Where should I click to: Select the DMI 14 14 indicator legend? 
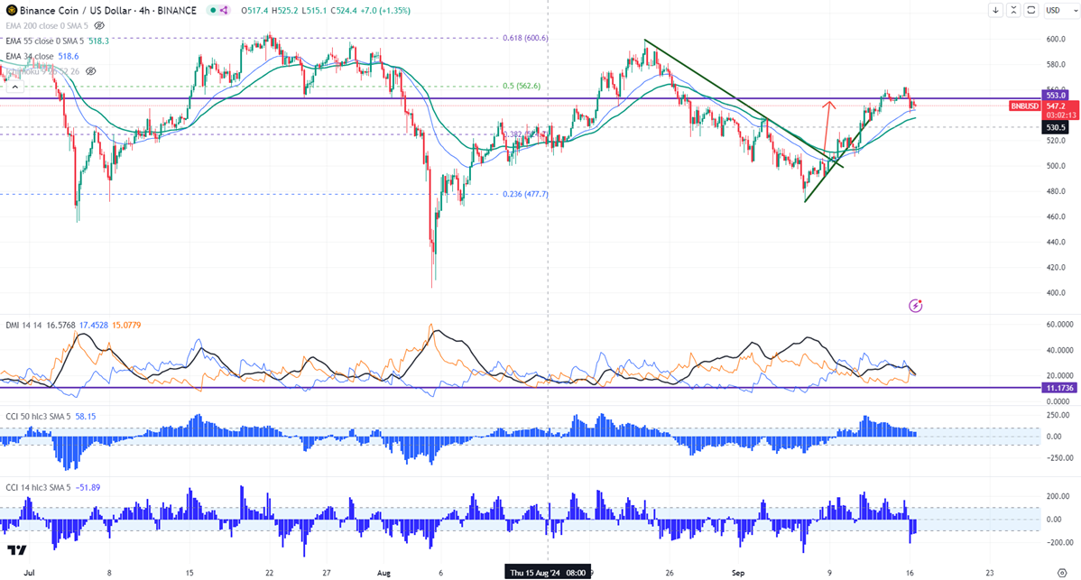25,325
